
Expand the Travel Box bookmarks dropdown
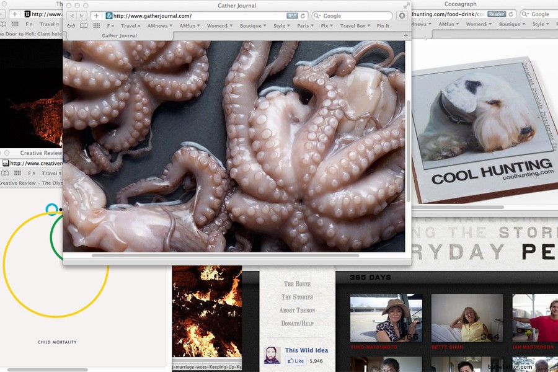tap(353, 25)
